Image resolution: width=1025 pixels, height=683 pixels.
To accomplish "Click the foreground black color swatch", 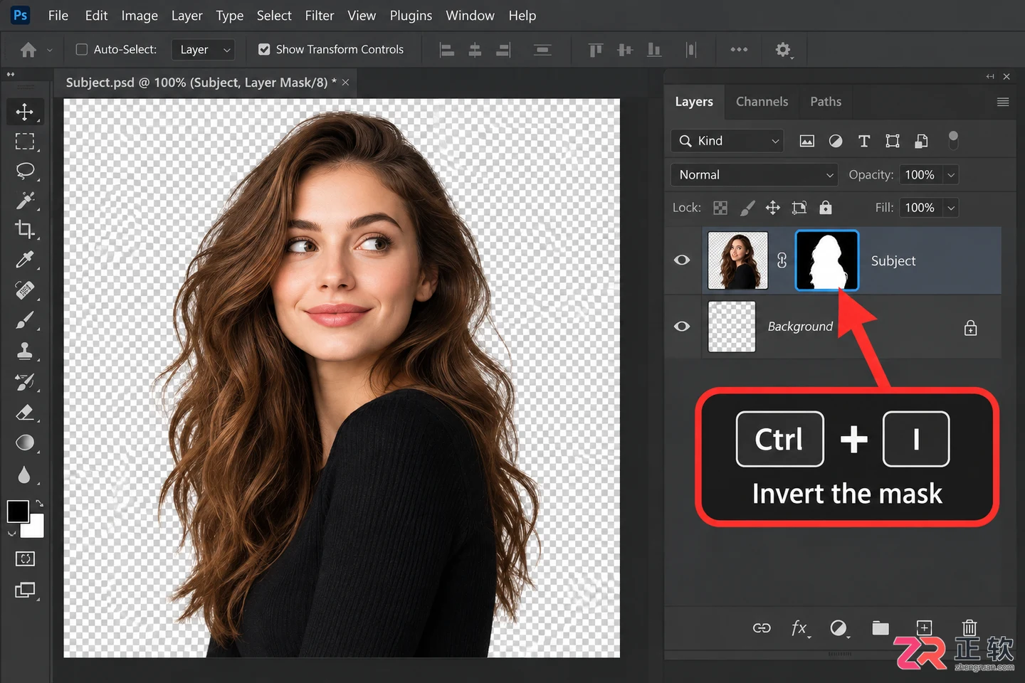I will pos(18,511).
